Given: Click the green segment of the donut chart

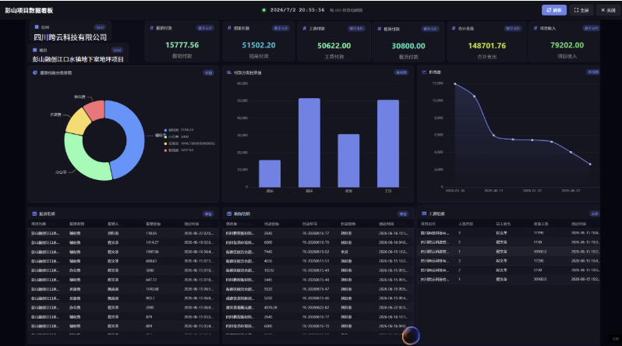Looking at the screenshot, I should [x=81, y=158].
